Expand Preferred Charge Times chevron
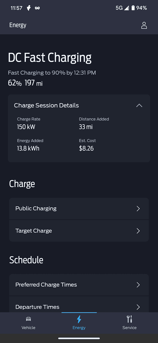Image resolution: width=158 pixels, height=343 pixels. pyautogui.click(x=138, y=285)
